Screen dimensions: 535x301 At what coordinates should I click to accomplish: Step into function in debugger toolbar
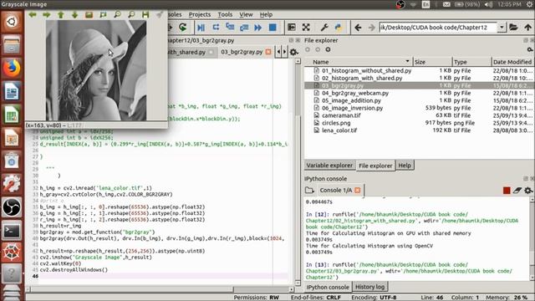click(x=230, y=28)
